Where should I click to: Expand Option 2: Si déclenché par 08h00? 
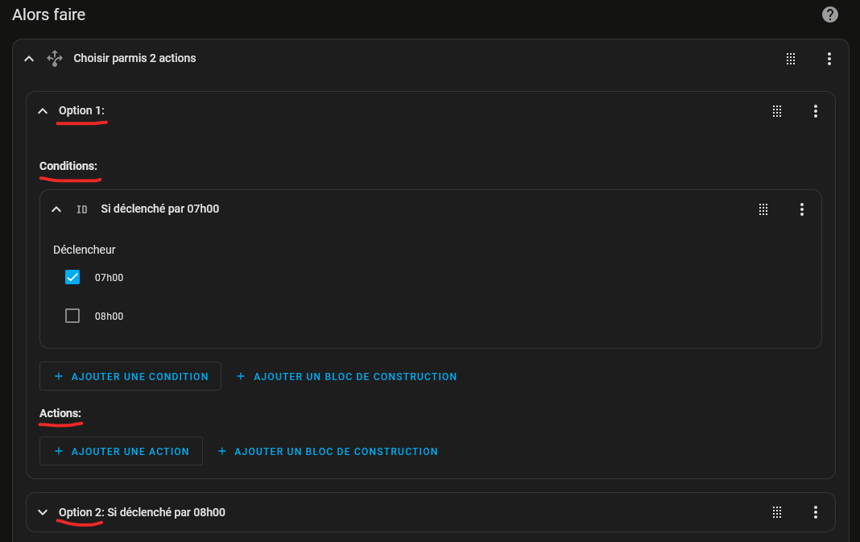[x=43, y=512]
